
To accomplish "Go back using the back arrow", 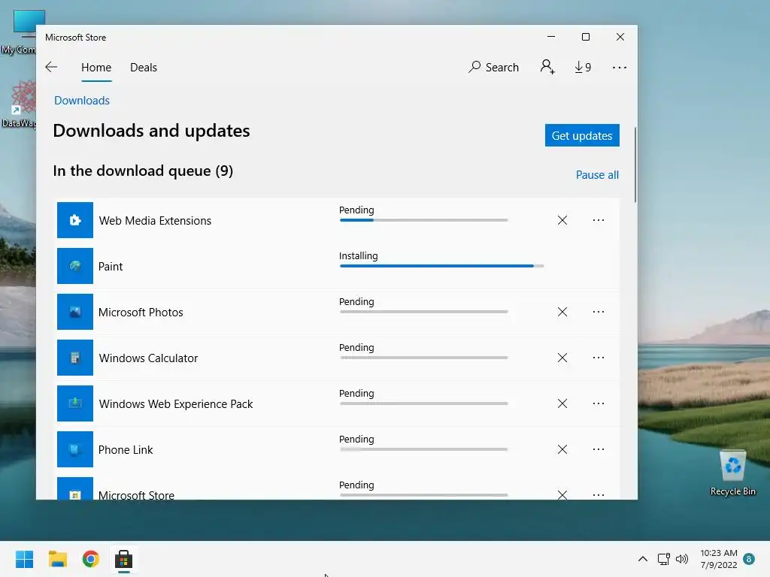I will [51, 67].
